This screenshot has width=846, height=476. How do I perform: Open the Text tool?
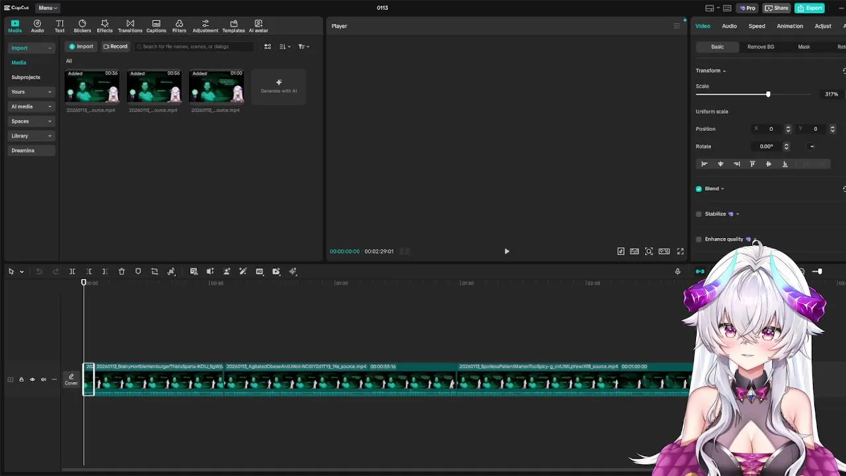[59, 26]
